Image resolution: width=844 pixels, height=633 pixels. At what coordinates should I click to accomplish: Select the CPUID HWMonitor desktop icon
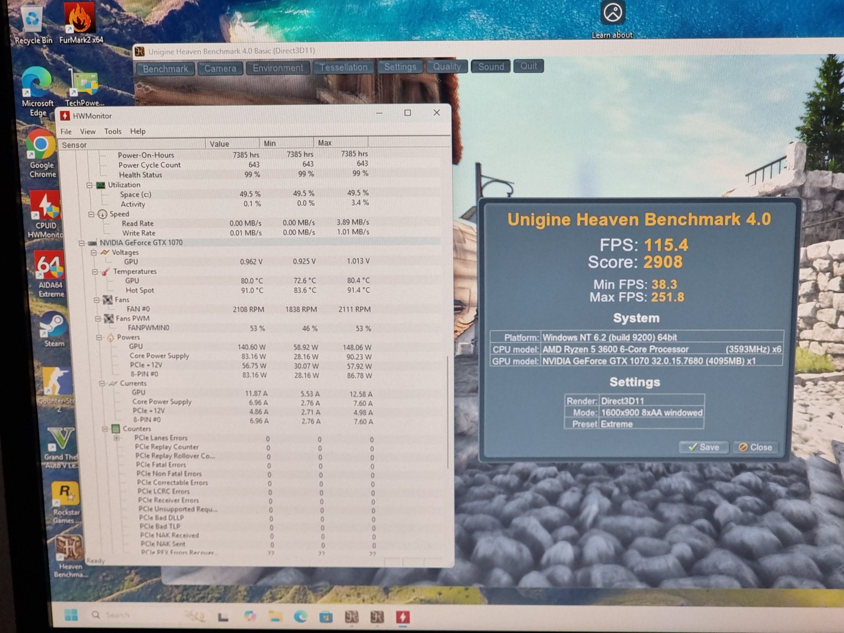[46, 214]
